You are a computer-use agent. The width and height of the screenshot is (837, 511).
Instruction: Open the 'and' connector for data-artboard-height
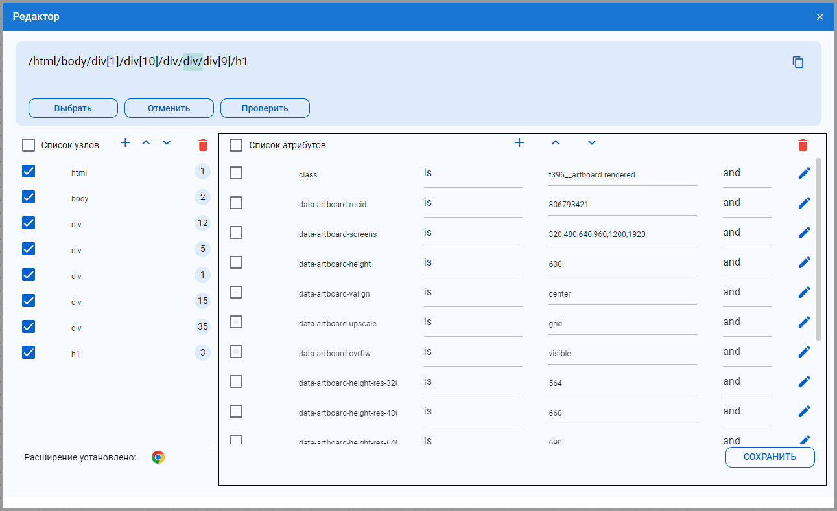click(748, 263)
